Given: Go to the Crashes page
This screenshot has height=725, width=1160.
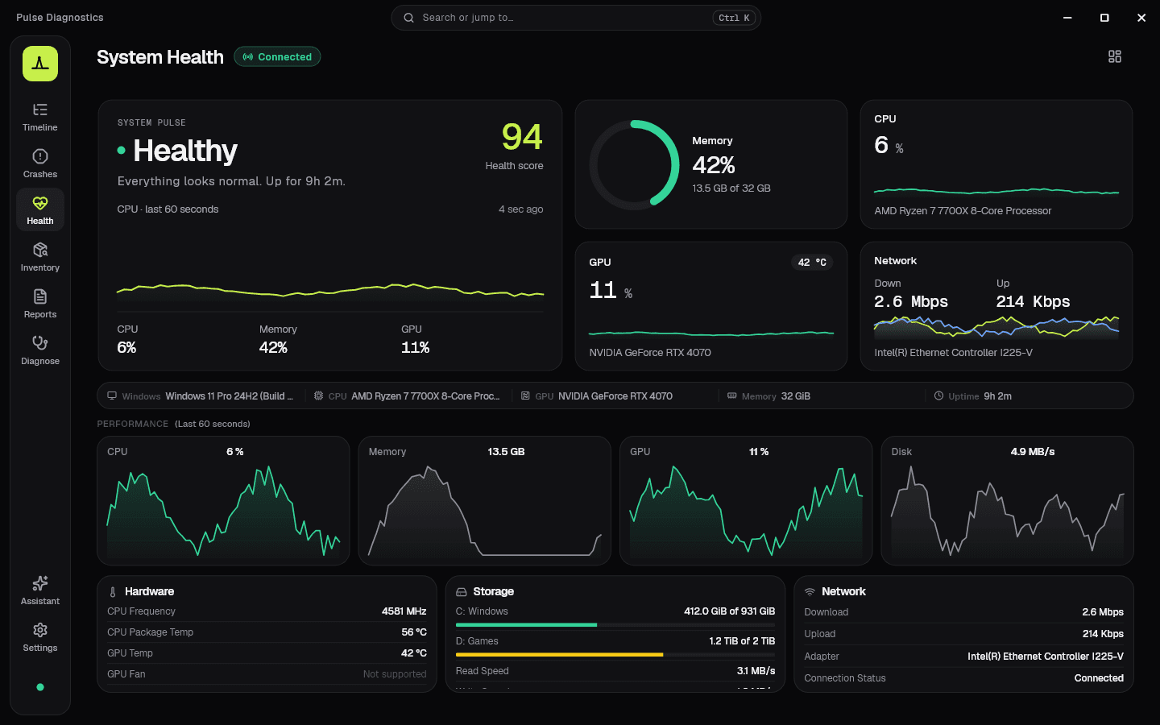Looking at the screenshot, I should click(x=40, y=164).
